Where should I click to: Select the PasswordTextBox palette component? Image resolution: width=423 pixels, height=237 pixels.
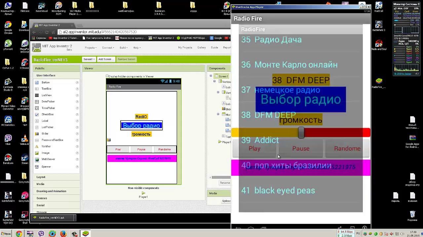point(52,140)
